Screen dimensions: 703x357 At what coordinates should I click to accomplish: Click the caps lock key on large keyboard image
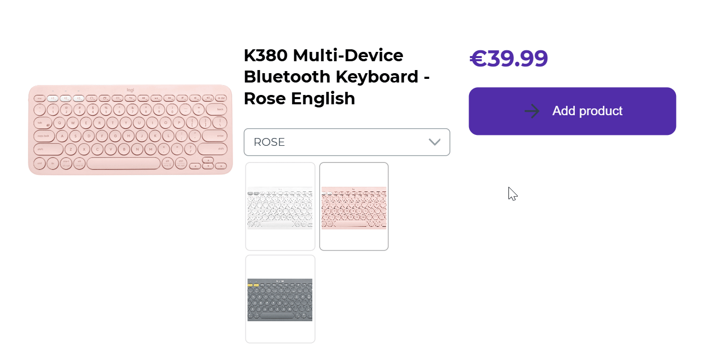[45, 136]
